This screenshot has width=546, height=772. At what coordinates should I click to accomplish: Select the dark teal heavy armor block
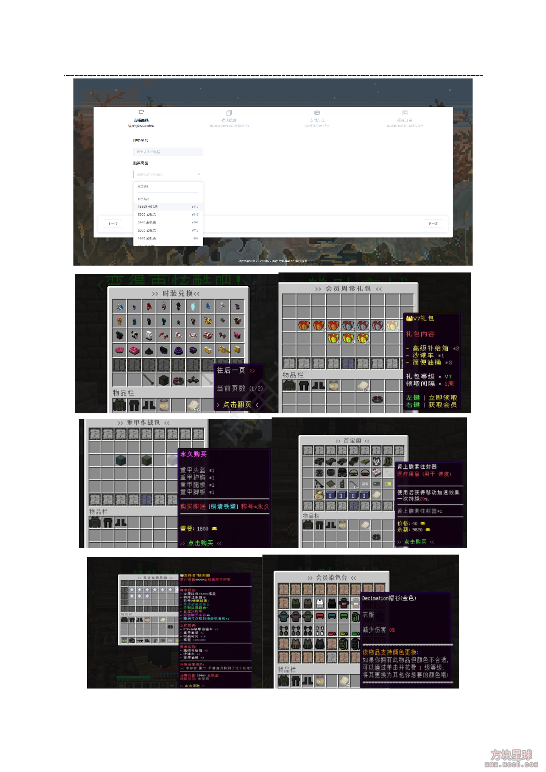pos(121,460)
